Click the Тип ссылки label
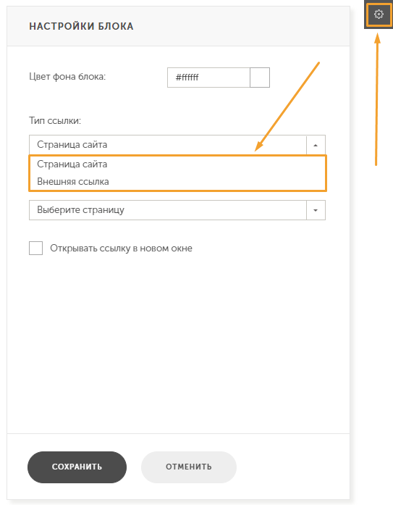Viewport: 393px width, 505px height. (55, 121)
